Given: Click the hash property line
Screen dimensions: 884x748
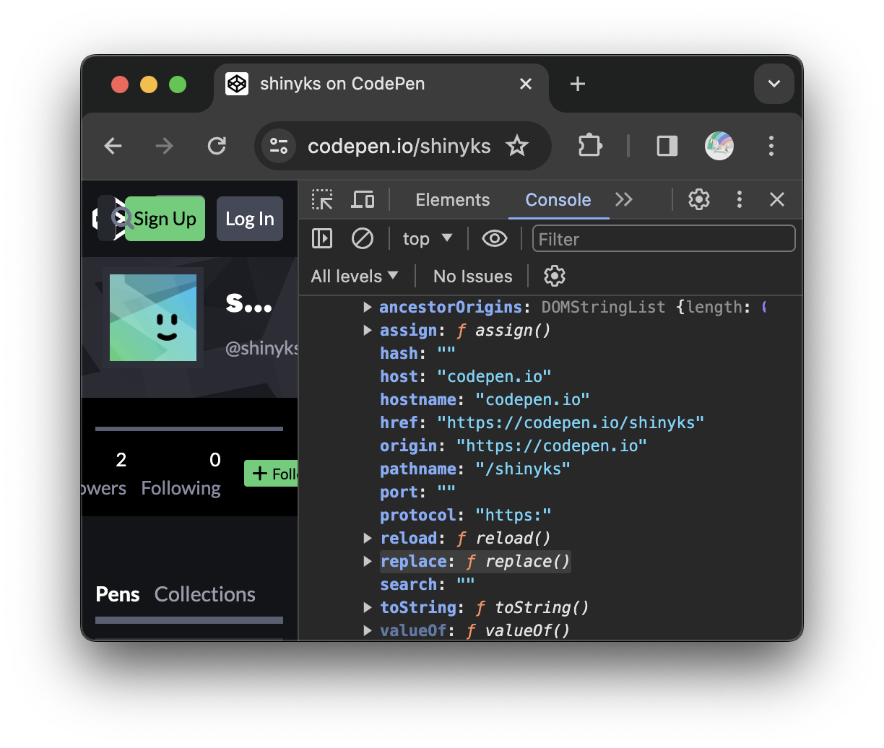Looking at the screenshot, I should (418, 354).
